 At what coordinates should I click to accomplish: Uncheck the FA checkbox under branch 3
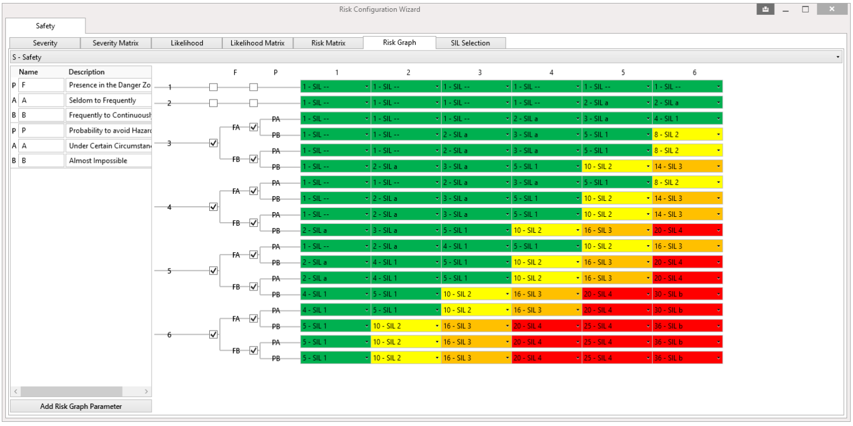[253, 127]
